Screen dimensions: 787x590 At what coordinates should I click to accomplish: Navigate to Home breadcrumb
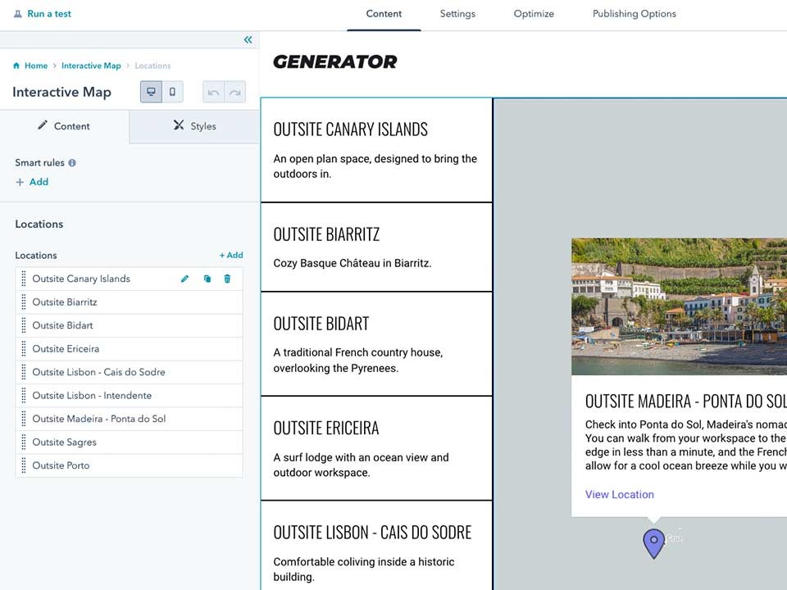[35, 66]
